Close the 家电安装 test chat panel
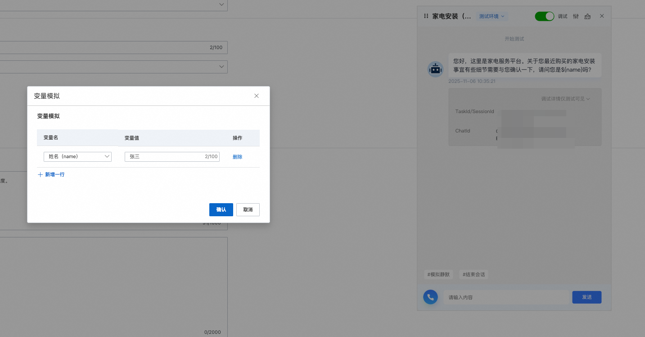This screenshot has width=645, height=337. (602, 16)
